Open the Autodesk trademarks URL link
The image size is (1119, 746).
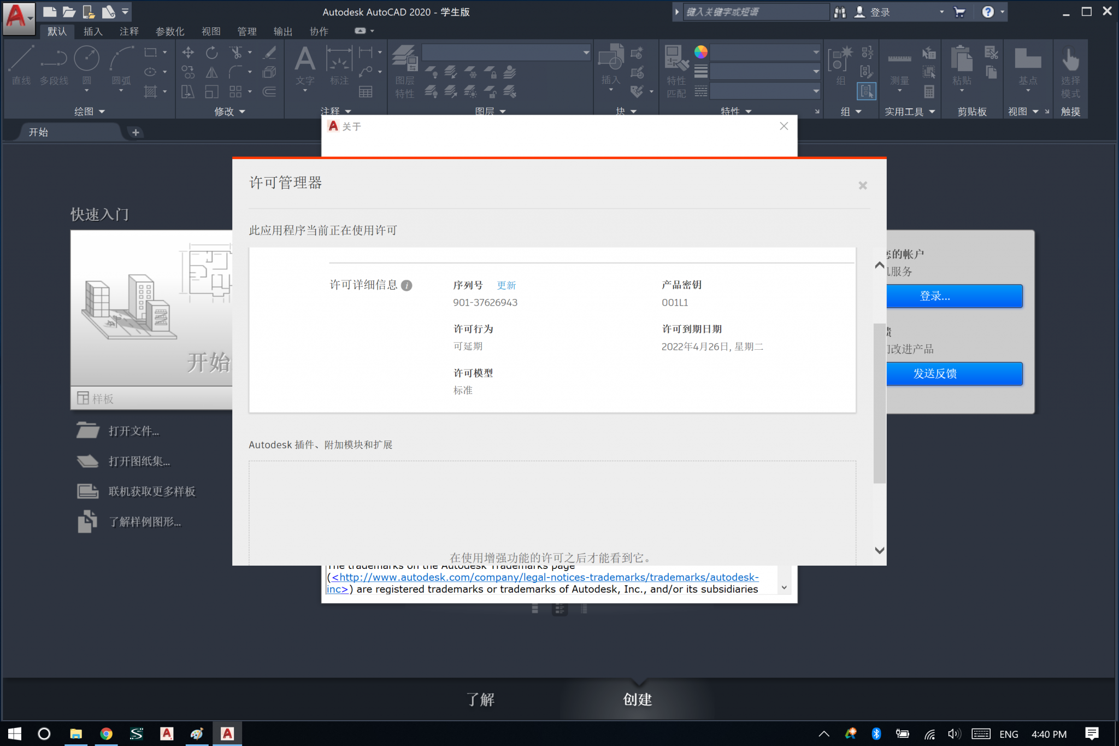point(543,583)
